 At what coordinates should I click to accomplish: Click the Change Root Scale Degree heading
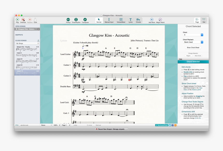192,102
